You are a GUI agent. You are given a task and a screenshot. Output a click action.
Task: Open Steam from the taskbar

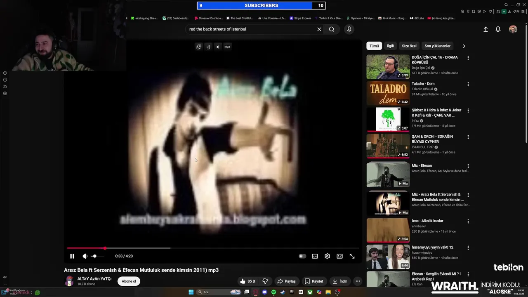coord(283,292)
